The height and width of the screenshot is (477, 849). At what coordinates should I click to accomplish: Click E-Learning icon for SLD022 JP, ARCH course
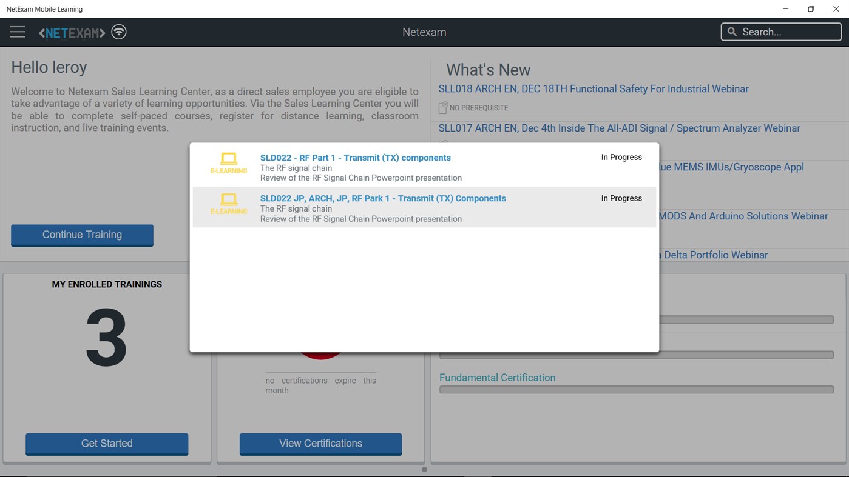point(229,204)
